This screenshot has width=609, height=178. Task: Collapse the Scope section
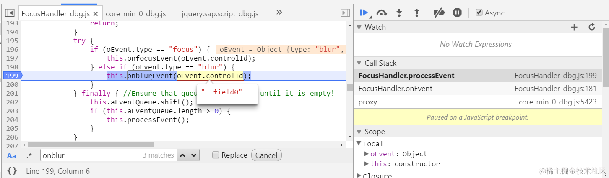[x=359, y=132]
